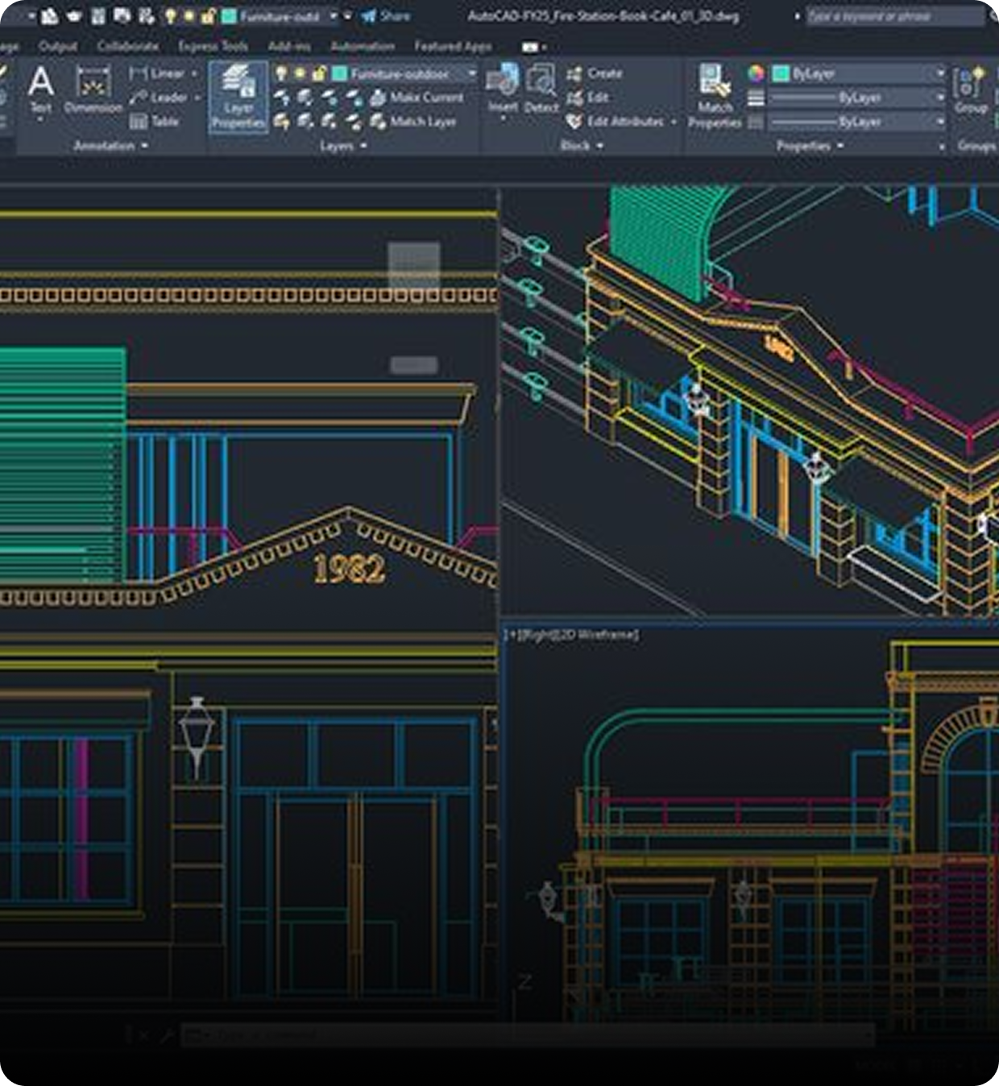This screenshot has width=999, height=1086.
Task: Toggle layer freeze sun in Layers panel
Action: (300, 74)
